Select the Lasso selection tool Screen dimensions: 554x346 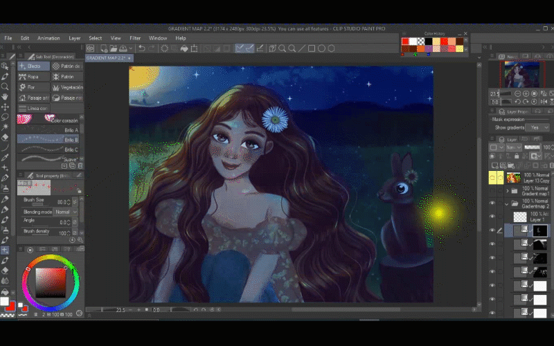pos(5,117)
